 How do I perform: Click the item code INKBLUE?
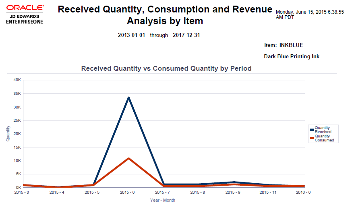point(291,45)
